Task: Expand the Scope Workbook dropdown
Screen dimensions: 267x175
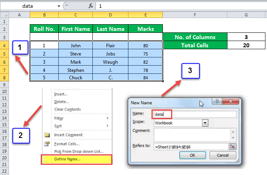Action: pos(205,123)
